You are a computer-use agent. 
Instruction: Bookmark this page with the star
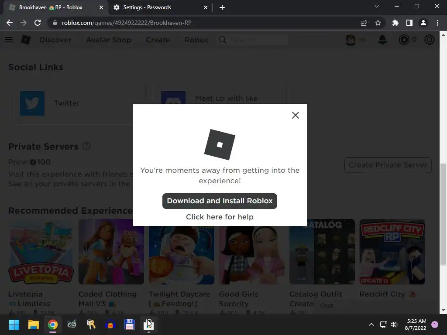tap(378, 23)
